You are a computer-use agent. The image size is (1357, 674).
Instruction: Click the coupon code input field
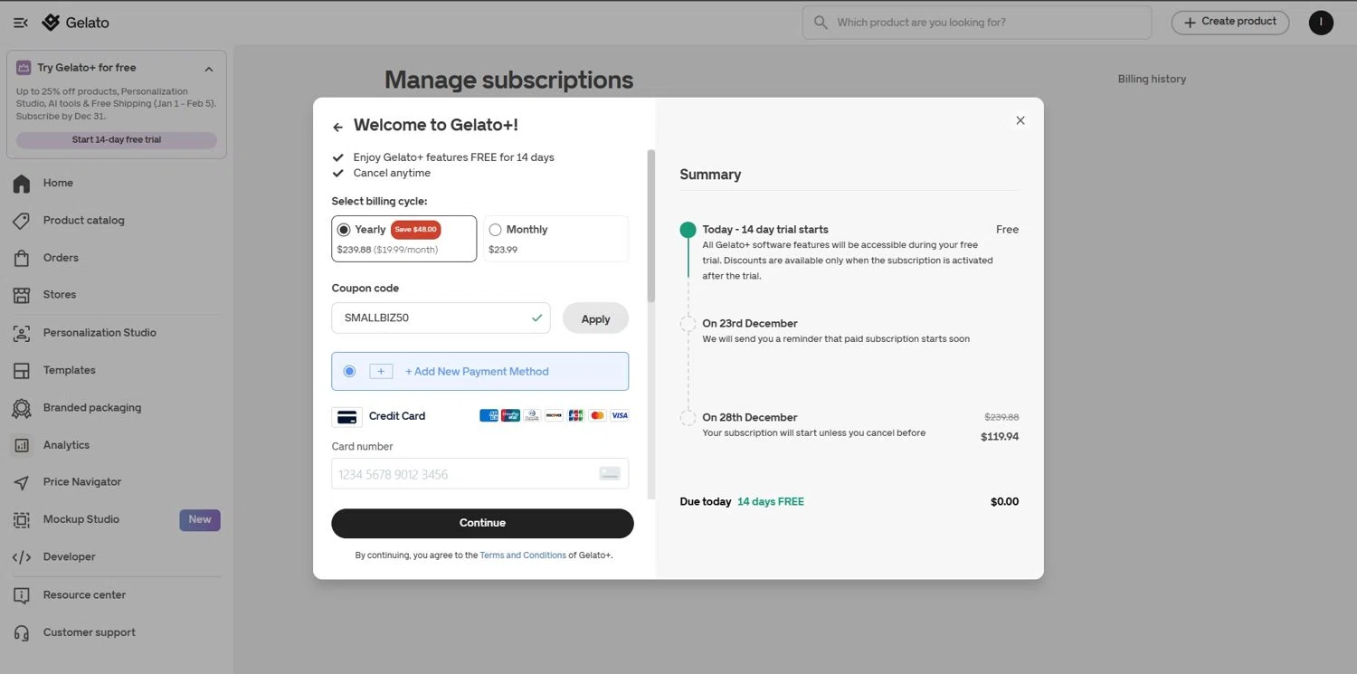[441, 318]
